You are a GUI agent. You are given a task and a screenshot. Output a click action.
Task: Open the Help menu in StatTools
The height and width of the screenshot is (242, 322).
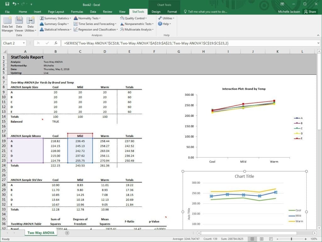click(x=164, y=24)
